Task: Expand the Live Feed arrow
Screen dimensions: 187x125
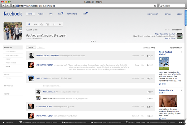Action: click(3, 123)
